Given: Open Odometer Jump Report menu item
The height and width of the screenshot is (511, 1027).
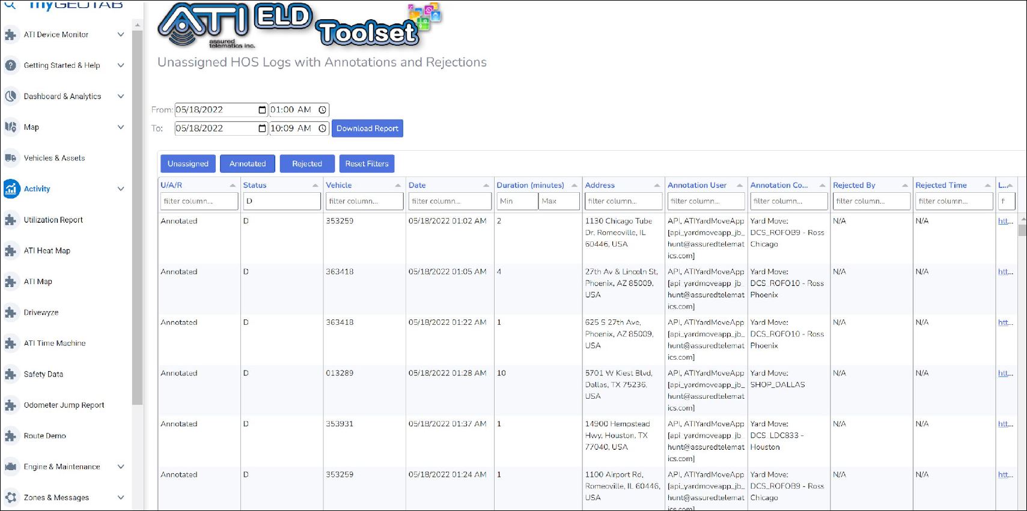Looking at the screenshot, I should (64, 405).
